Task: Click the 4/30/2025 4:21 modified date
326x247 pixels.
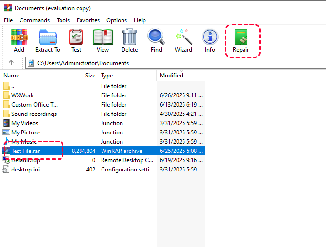Action: pos(181,114)
